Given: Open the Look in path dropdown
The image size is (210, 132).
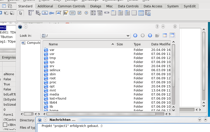Looking at the screenshot, I should pyautogui.click(x=128, y=36).
